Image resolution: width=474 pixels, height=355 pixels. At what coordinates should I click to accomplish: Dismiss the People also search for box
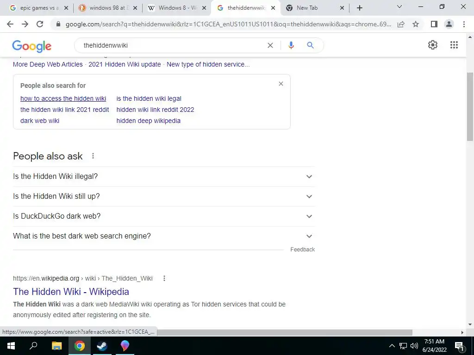(281, 84)
